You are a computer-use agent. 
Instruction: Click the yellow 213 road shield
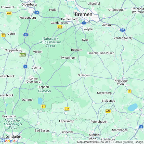coord(60,27)
